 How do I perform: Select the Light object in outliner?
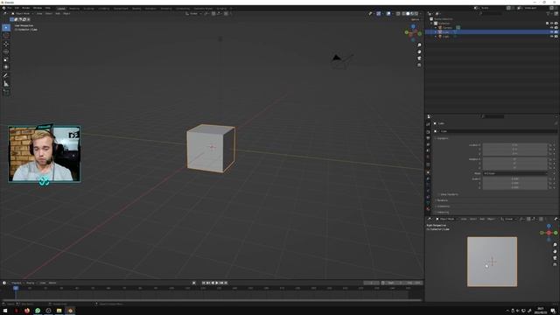point(446,37)
